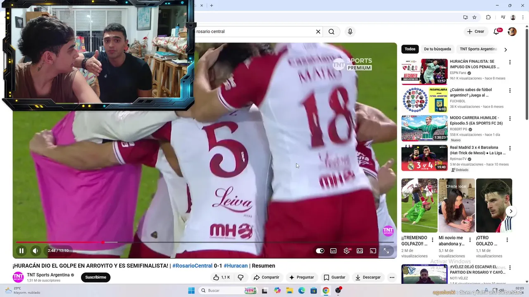Clear the search box text
Viewport: 529px width, 297px height.
tap(318, 31)
